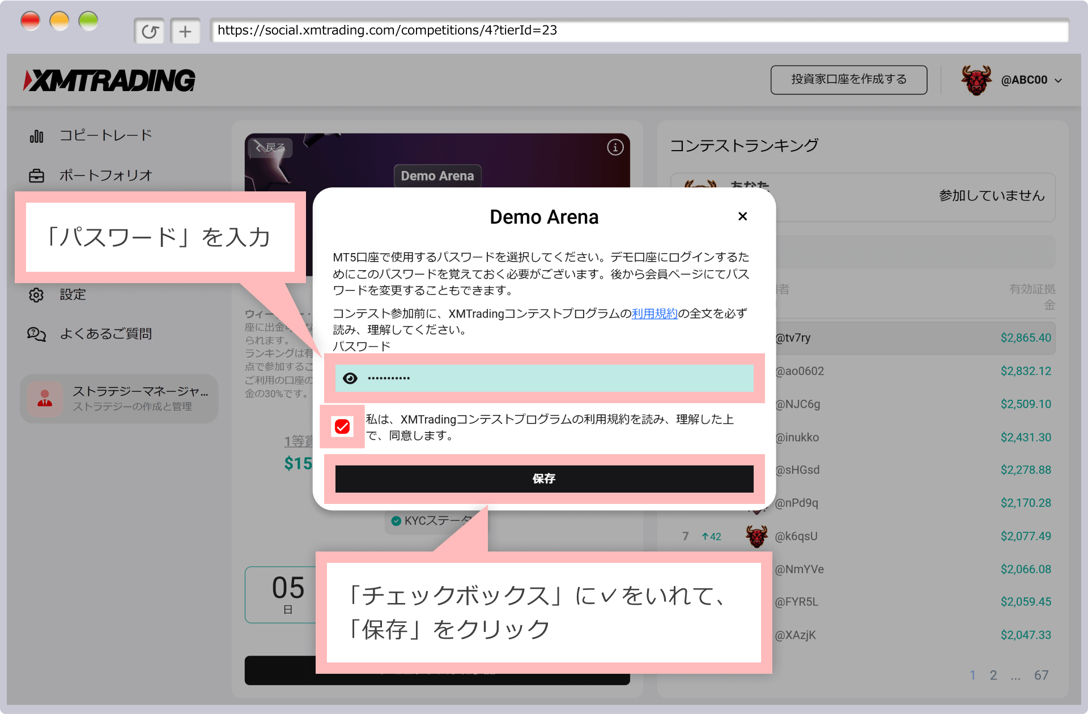Screen dimensions: 1088x714
Task: Click the @k6qsU bull avatar icon
Action: click(x=756, y=536)
